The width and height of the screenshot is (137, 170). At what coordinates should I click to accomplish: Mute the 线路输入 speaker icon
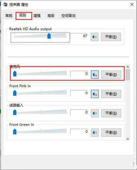point(95,113)
